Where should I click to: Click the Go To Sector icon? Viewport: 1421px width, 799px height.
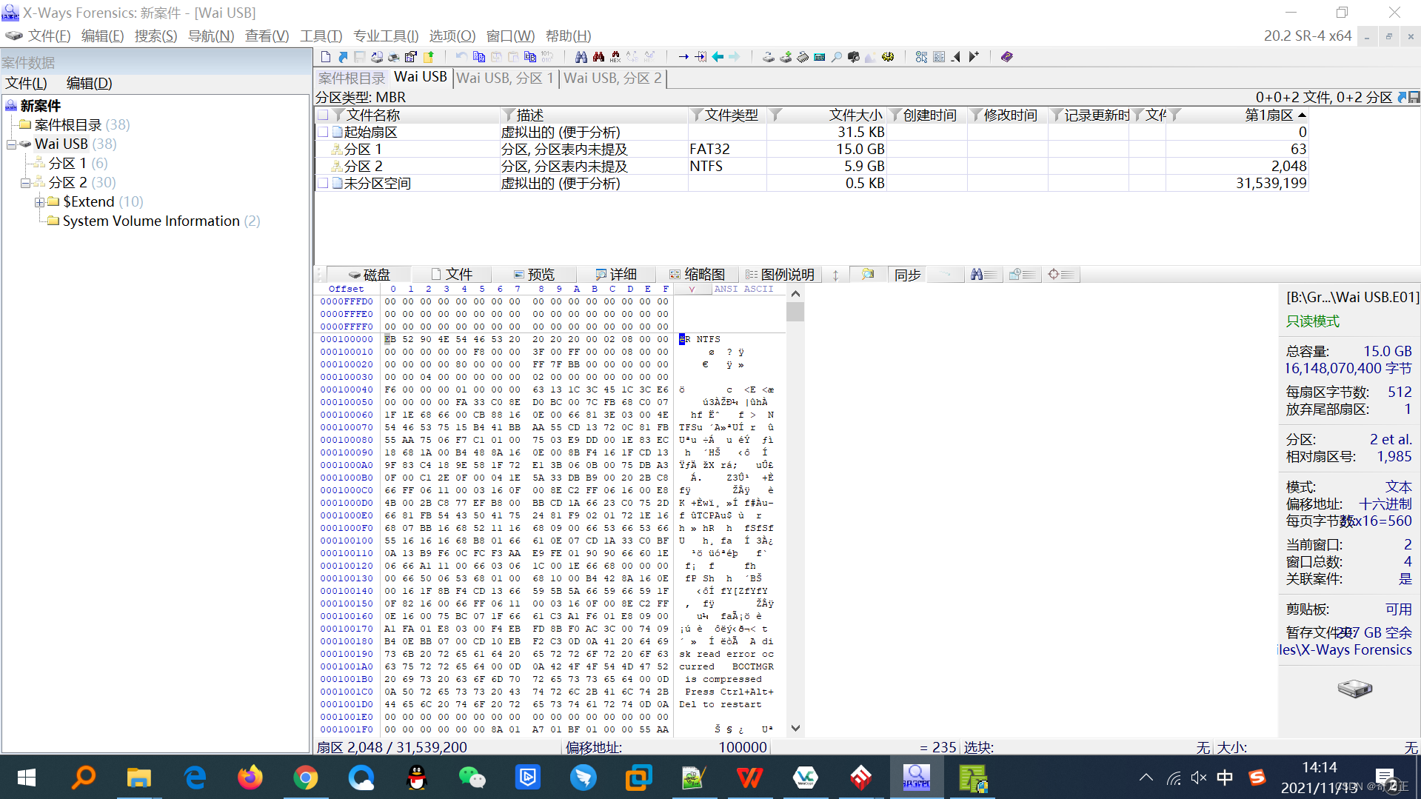point(701,56)
